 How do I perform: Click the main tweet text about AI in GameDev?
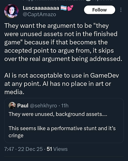click(62, 84)
